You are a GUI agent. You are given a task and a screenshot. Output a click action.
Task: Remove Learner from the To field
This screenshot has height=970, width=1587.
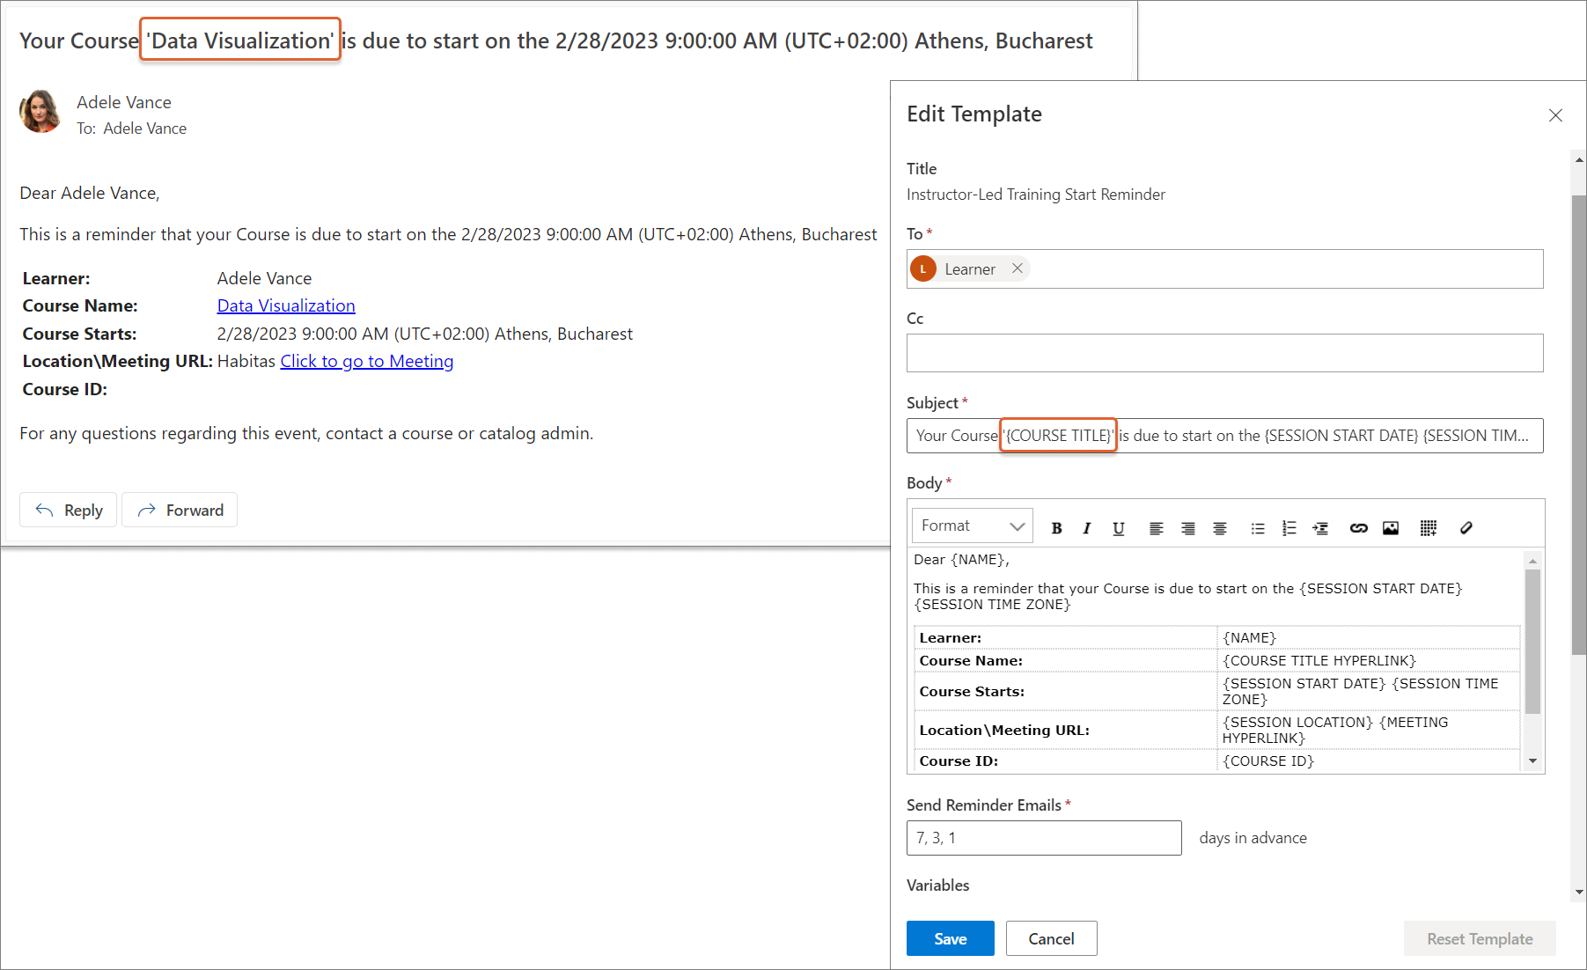tap(1018, 268)
